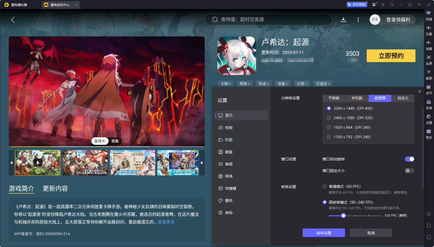Image resolution: width=434 pixels, height=247 pixels.
Task: Select the 高帧率模式 (90~240 FPS) option
Action: pos(348,202)
